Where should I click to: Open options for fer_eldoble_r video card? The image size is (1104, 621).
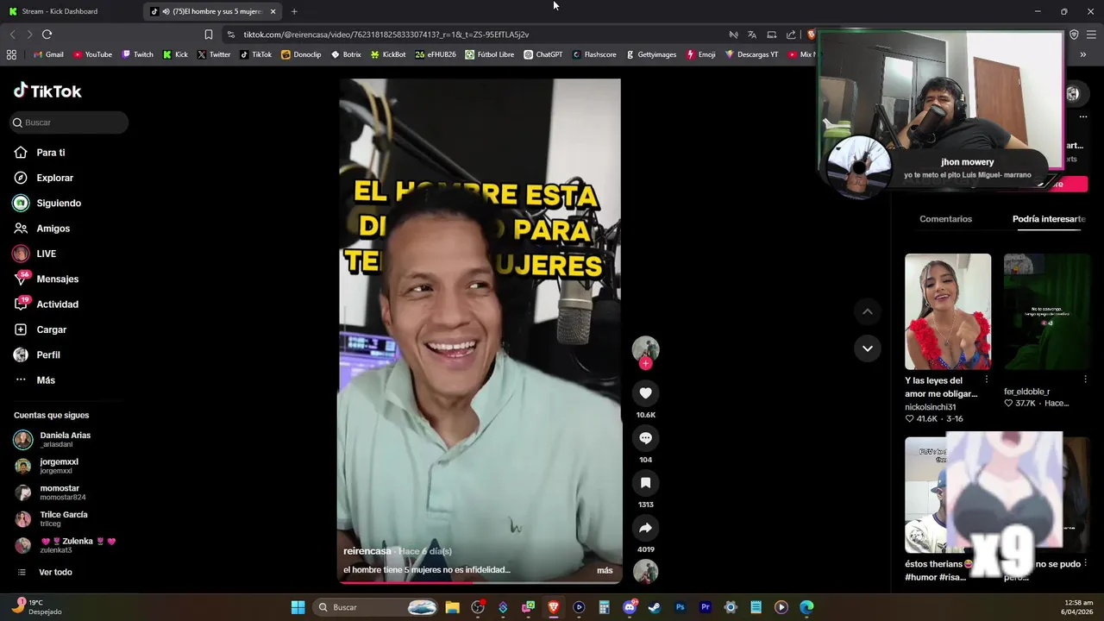click(1085, 379)
